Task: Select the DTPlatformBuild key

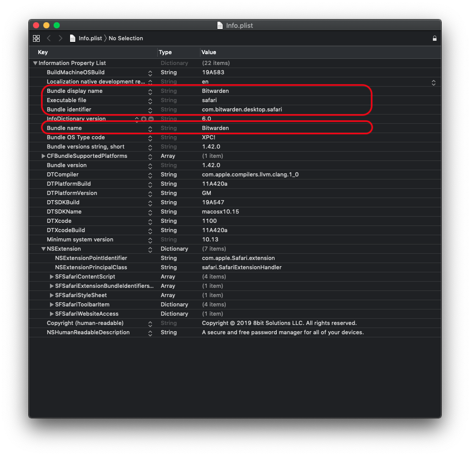Action: (x=69, y=184)
